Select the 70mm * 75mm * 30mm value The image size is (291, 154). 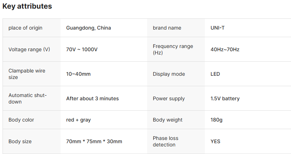pos(94,141)
